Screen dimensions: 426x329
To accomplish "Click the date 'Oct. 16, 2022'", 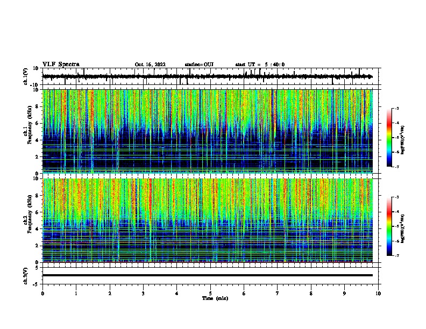I will (150, 65).
